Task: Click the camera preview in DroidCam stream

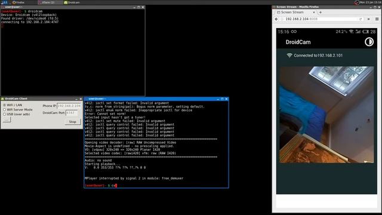Action: coord(326,115)
